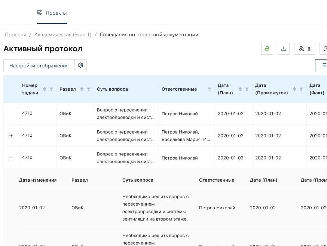Expand the second row with plus icon
Viewport: 327px width, 246px height.
pos(11,136)
